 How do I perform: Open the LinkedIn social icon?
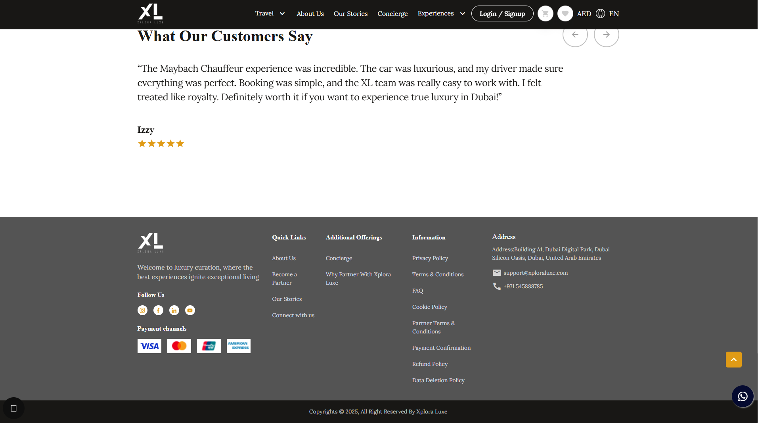coord(174,310)
